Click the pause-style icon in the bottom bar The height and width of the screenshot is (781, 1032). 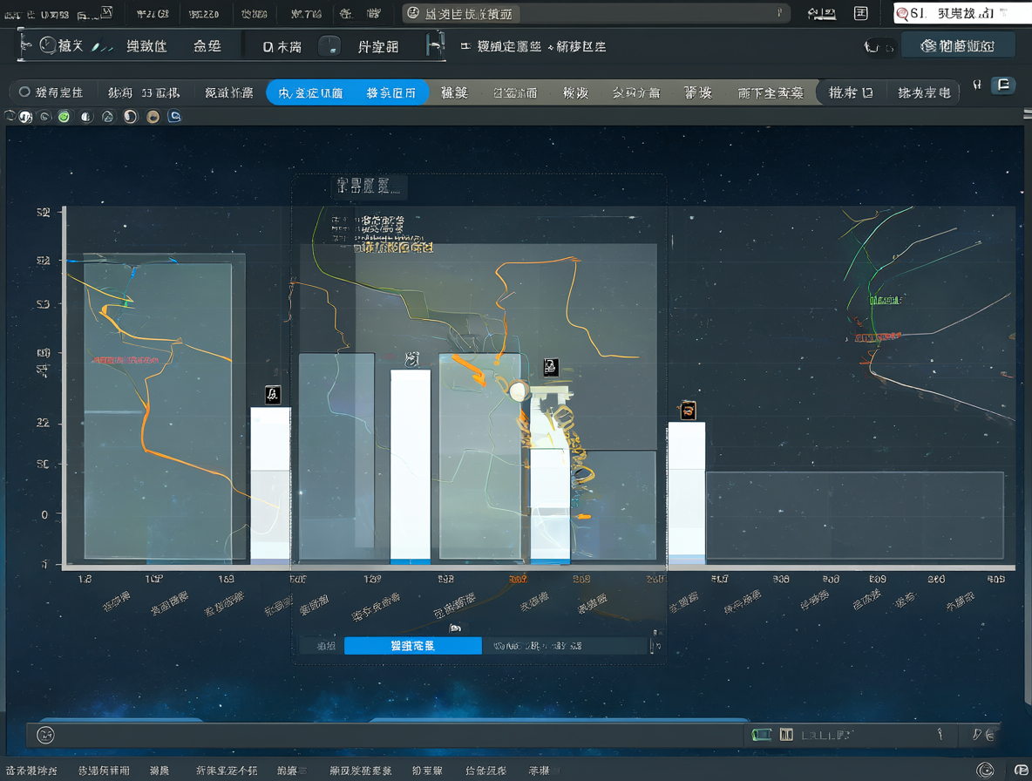786,734
